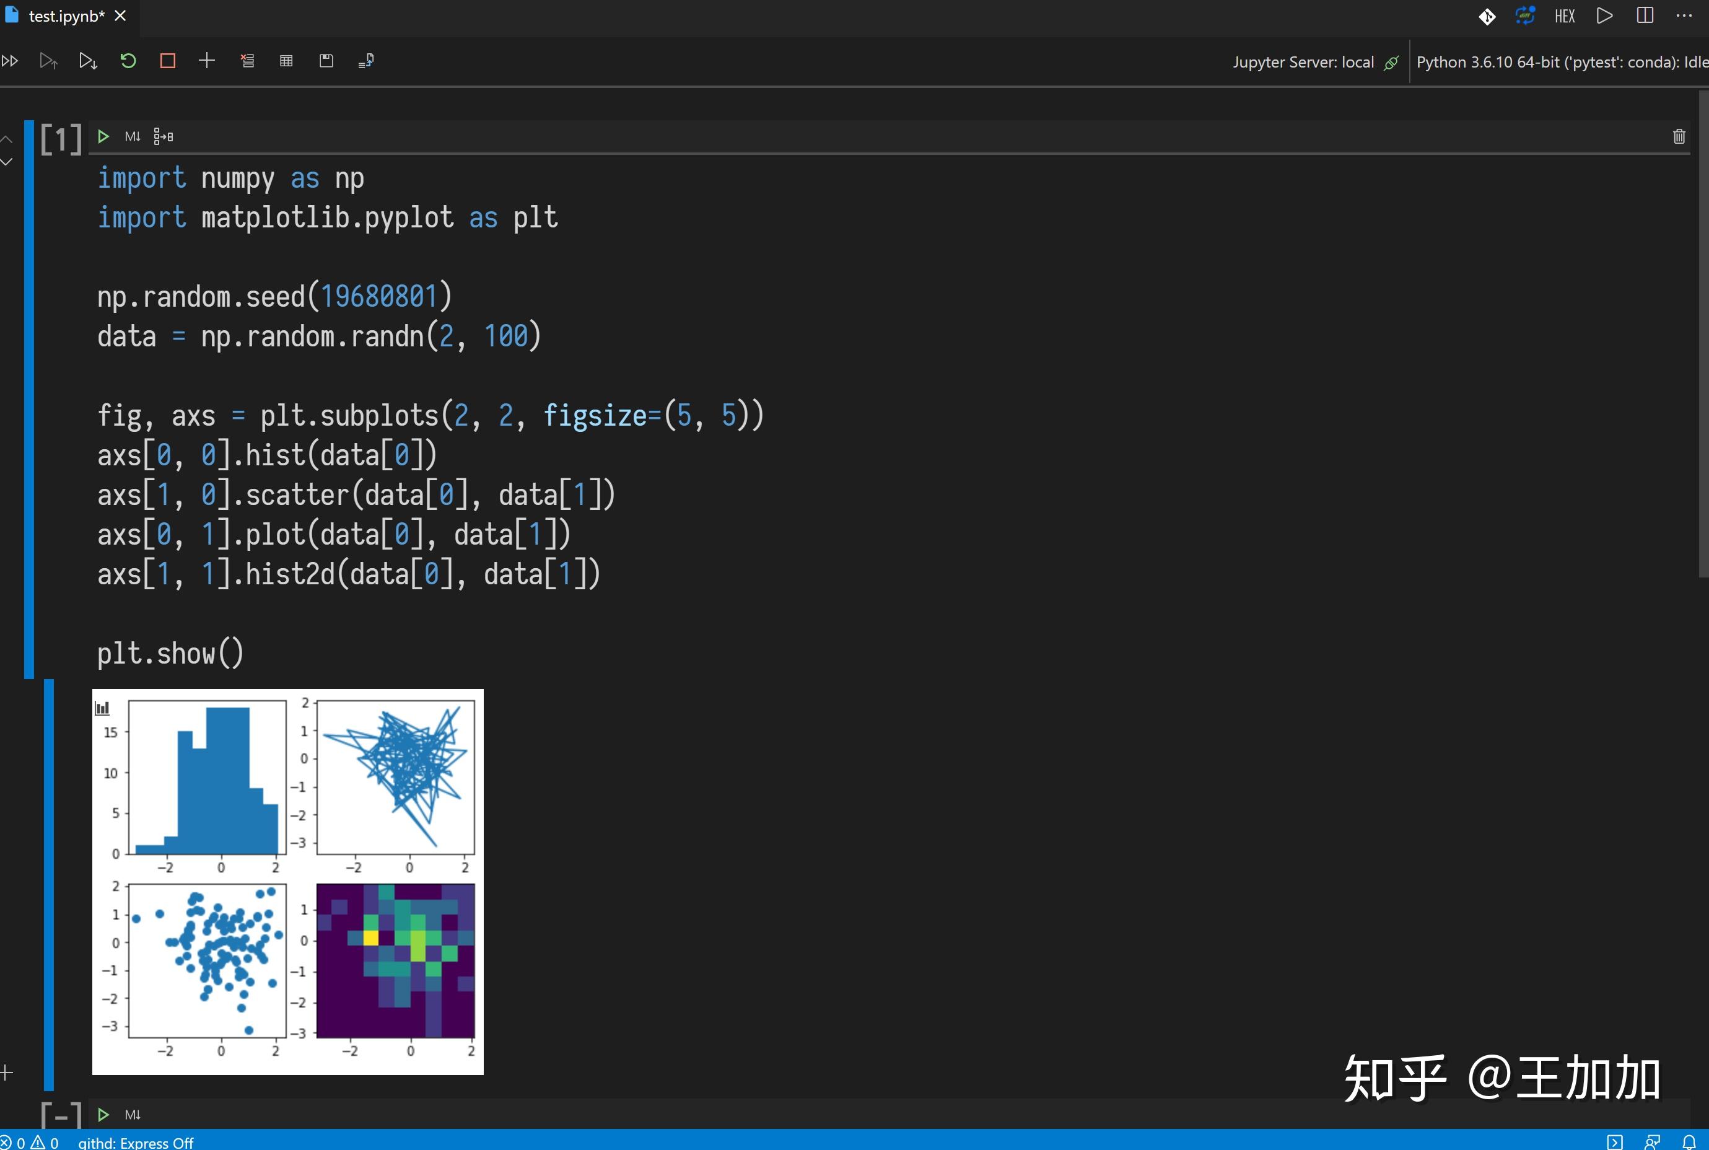Run the first code cell
The width and height of the screenshot is (1709, 1150).
pyautogui.click(x=103, y=136)
